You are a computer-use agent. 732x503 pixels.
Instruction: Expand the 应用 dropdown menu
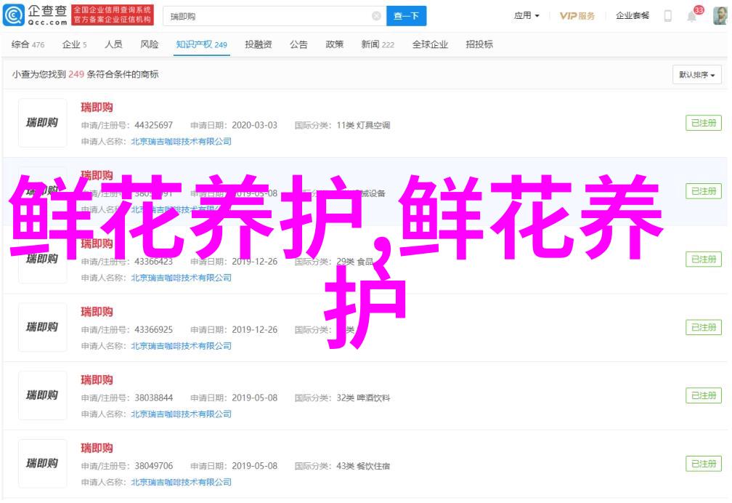tap(526, 16)
